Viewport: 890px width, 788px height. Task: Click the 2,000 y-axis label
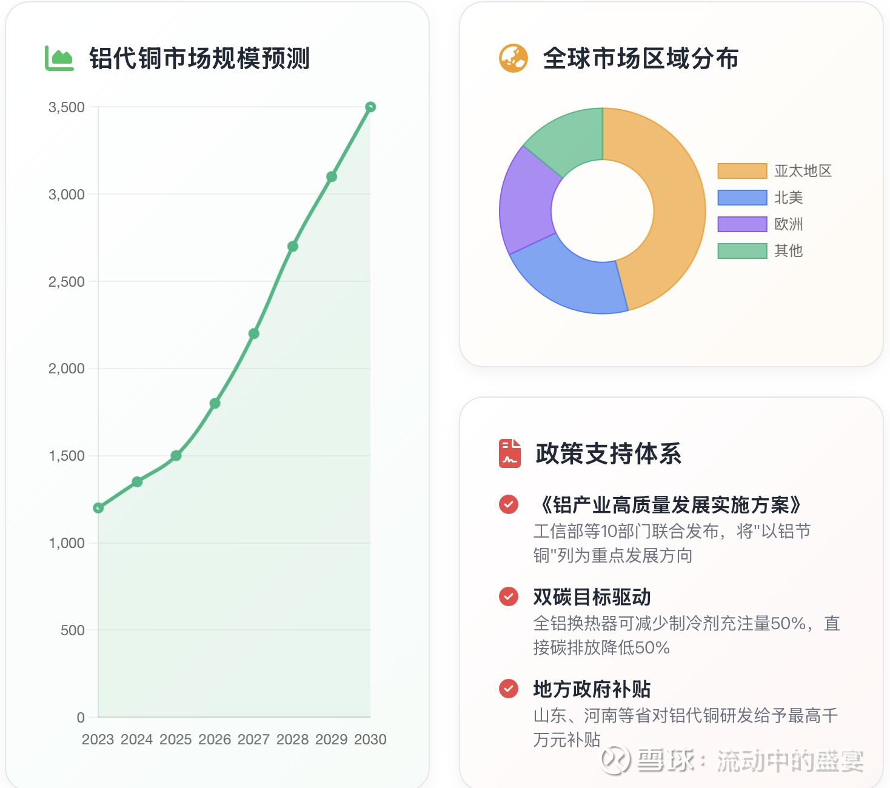[67, 369]
